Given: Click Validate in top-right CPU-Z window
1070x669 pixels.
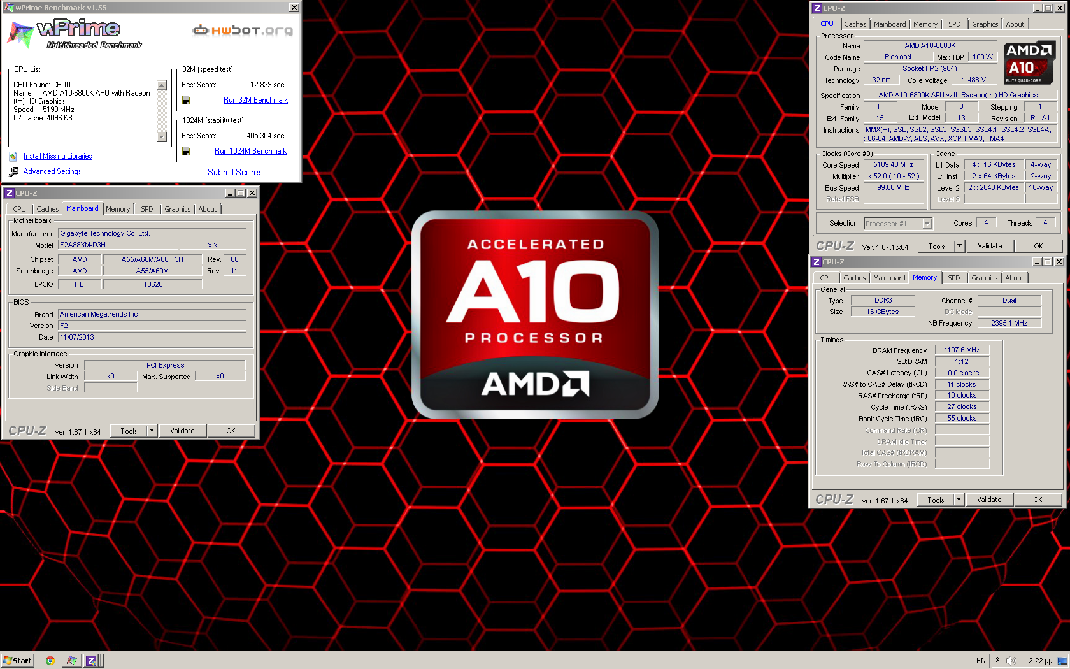Looking at the screenshot, I should tap(990, 246).
